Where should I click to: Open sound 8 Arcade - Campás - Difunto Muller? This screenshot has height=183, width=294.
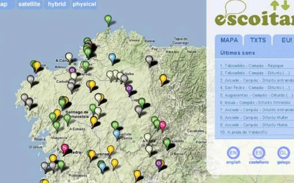pyautogui.click(x=254, y=118)
